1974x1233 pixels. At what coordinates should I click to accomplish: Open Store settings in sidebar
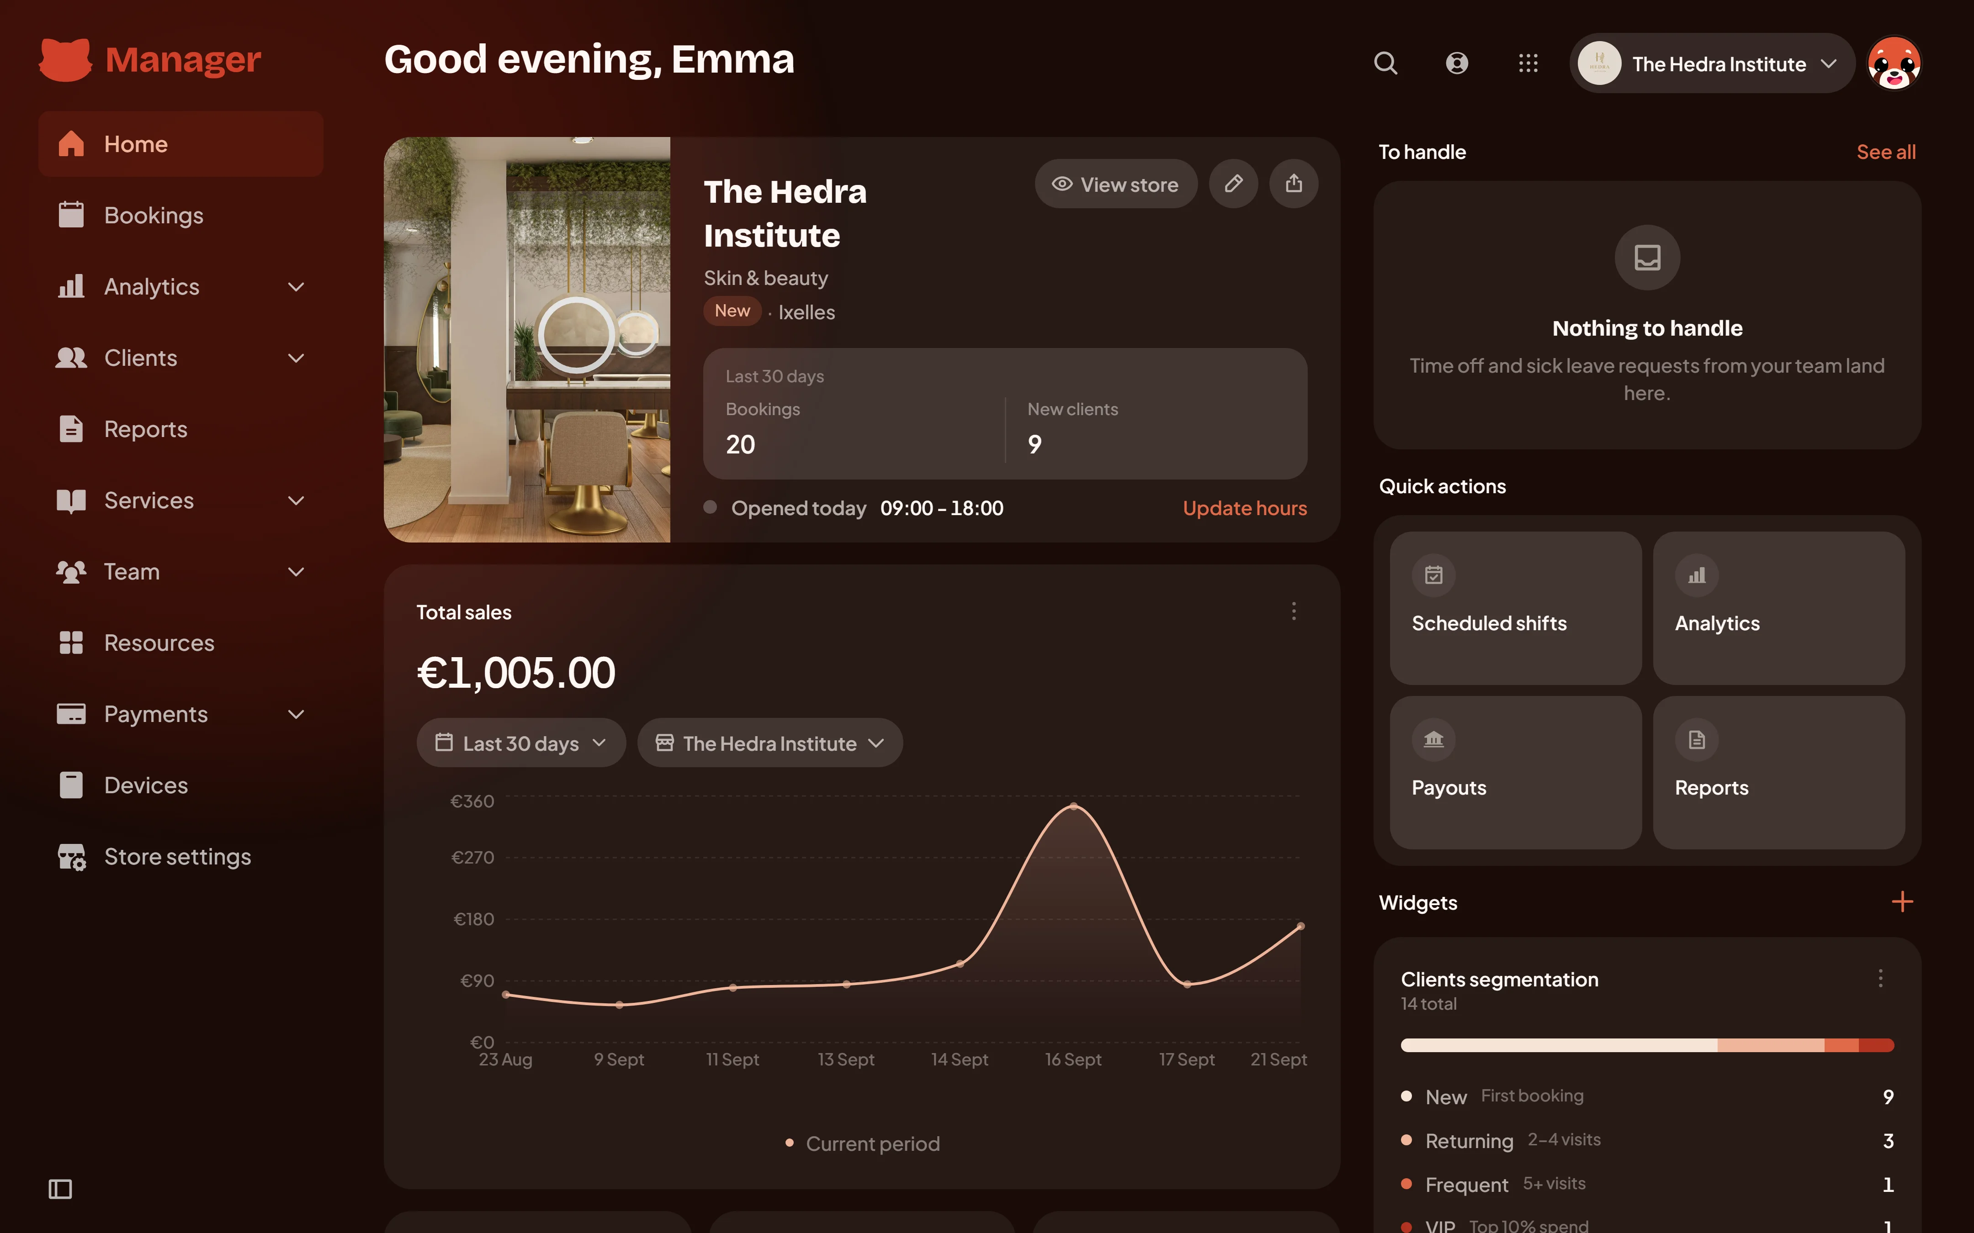click(181, 856)
